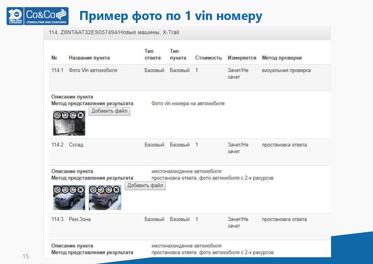This screenshot has width=373, height=264.
Task: Click the block icon on VIN photo thumbnail
Action: (x=57, y=115)
